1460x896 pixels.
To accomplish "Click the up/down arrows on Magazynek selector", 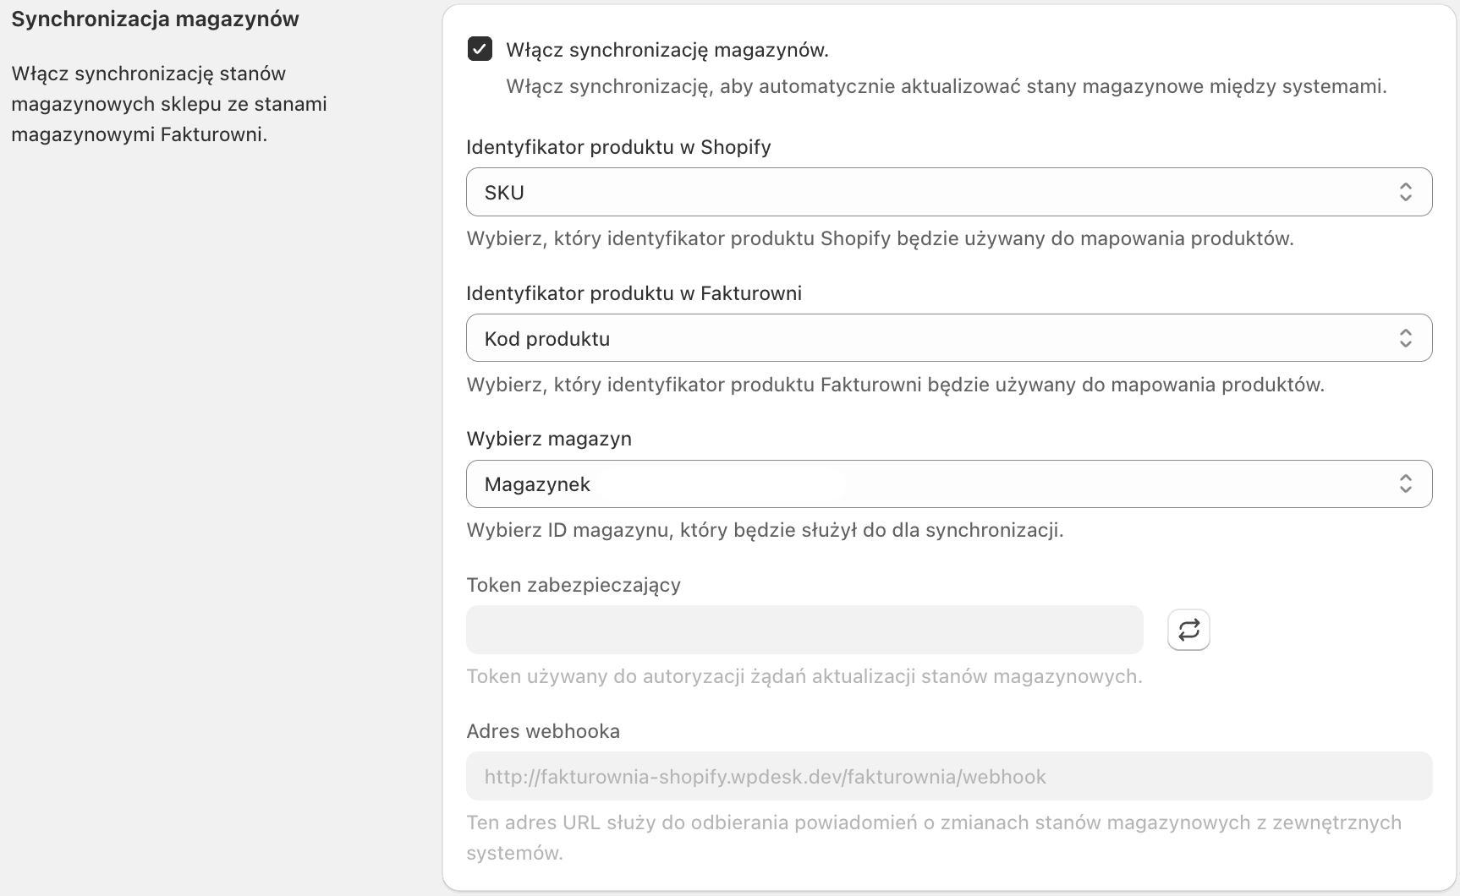I will click(x=1405, y=484).
